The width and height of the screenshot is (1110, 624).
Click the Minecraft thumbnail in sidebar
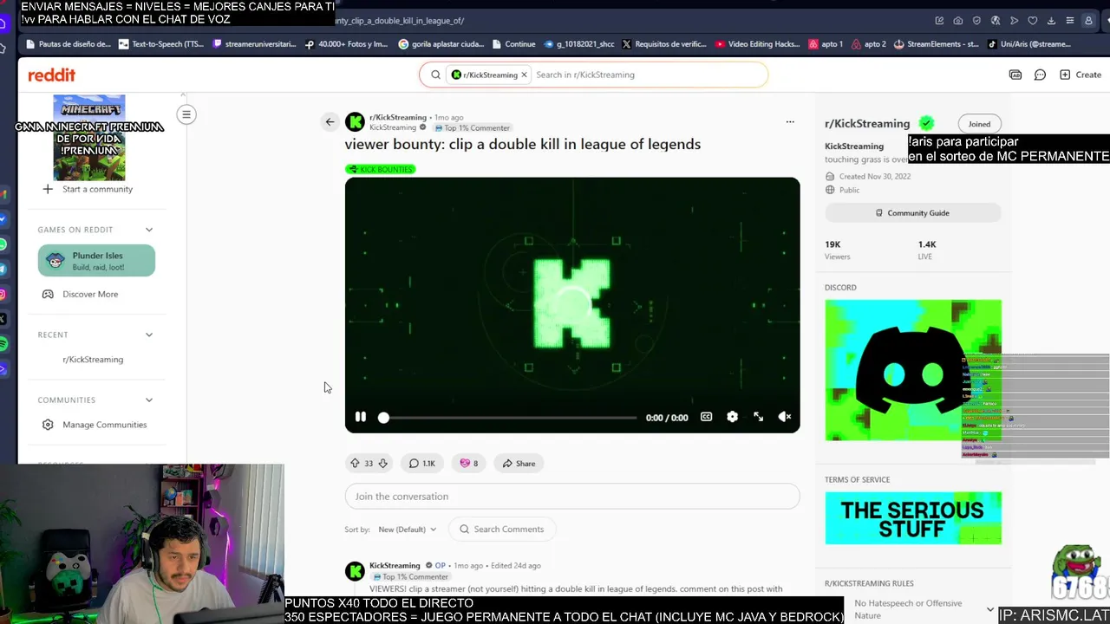point(88,137)
